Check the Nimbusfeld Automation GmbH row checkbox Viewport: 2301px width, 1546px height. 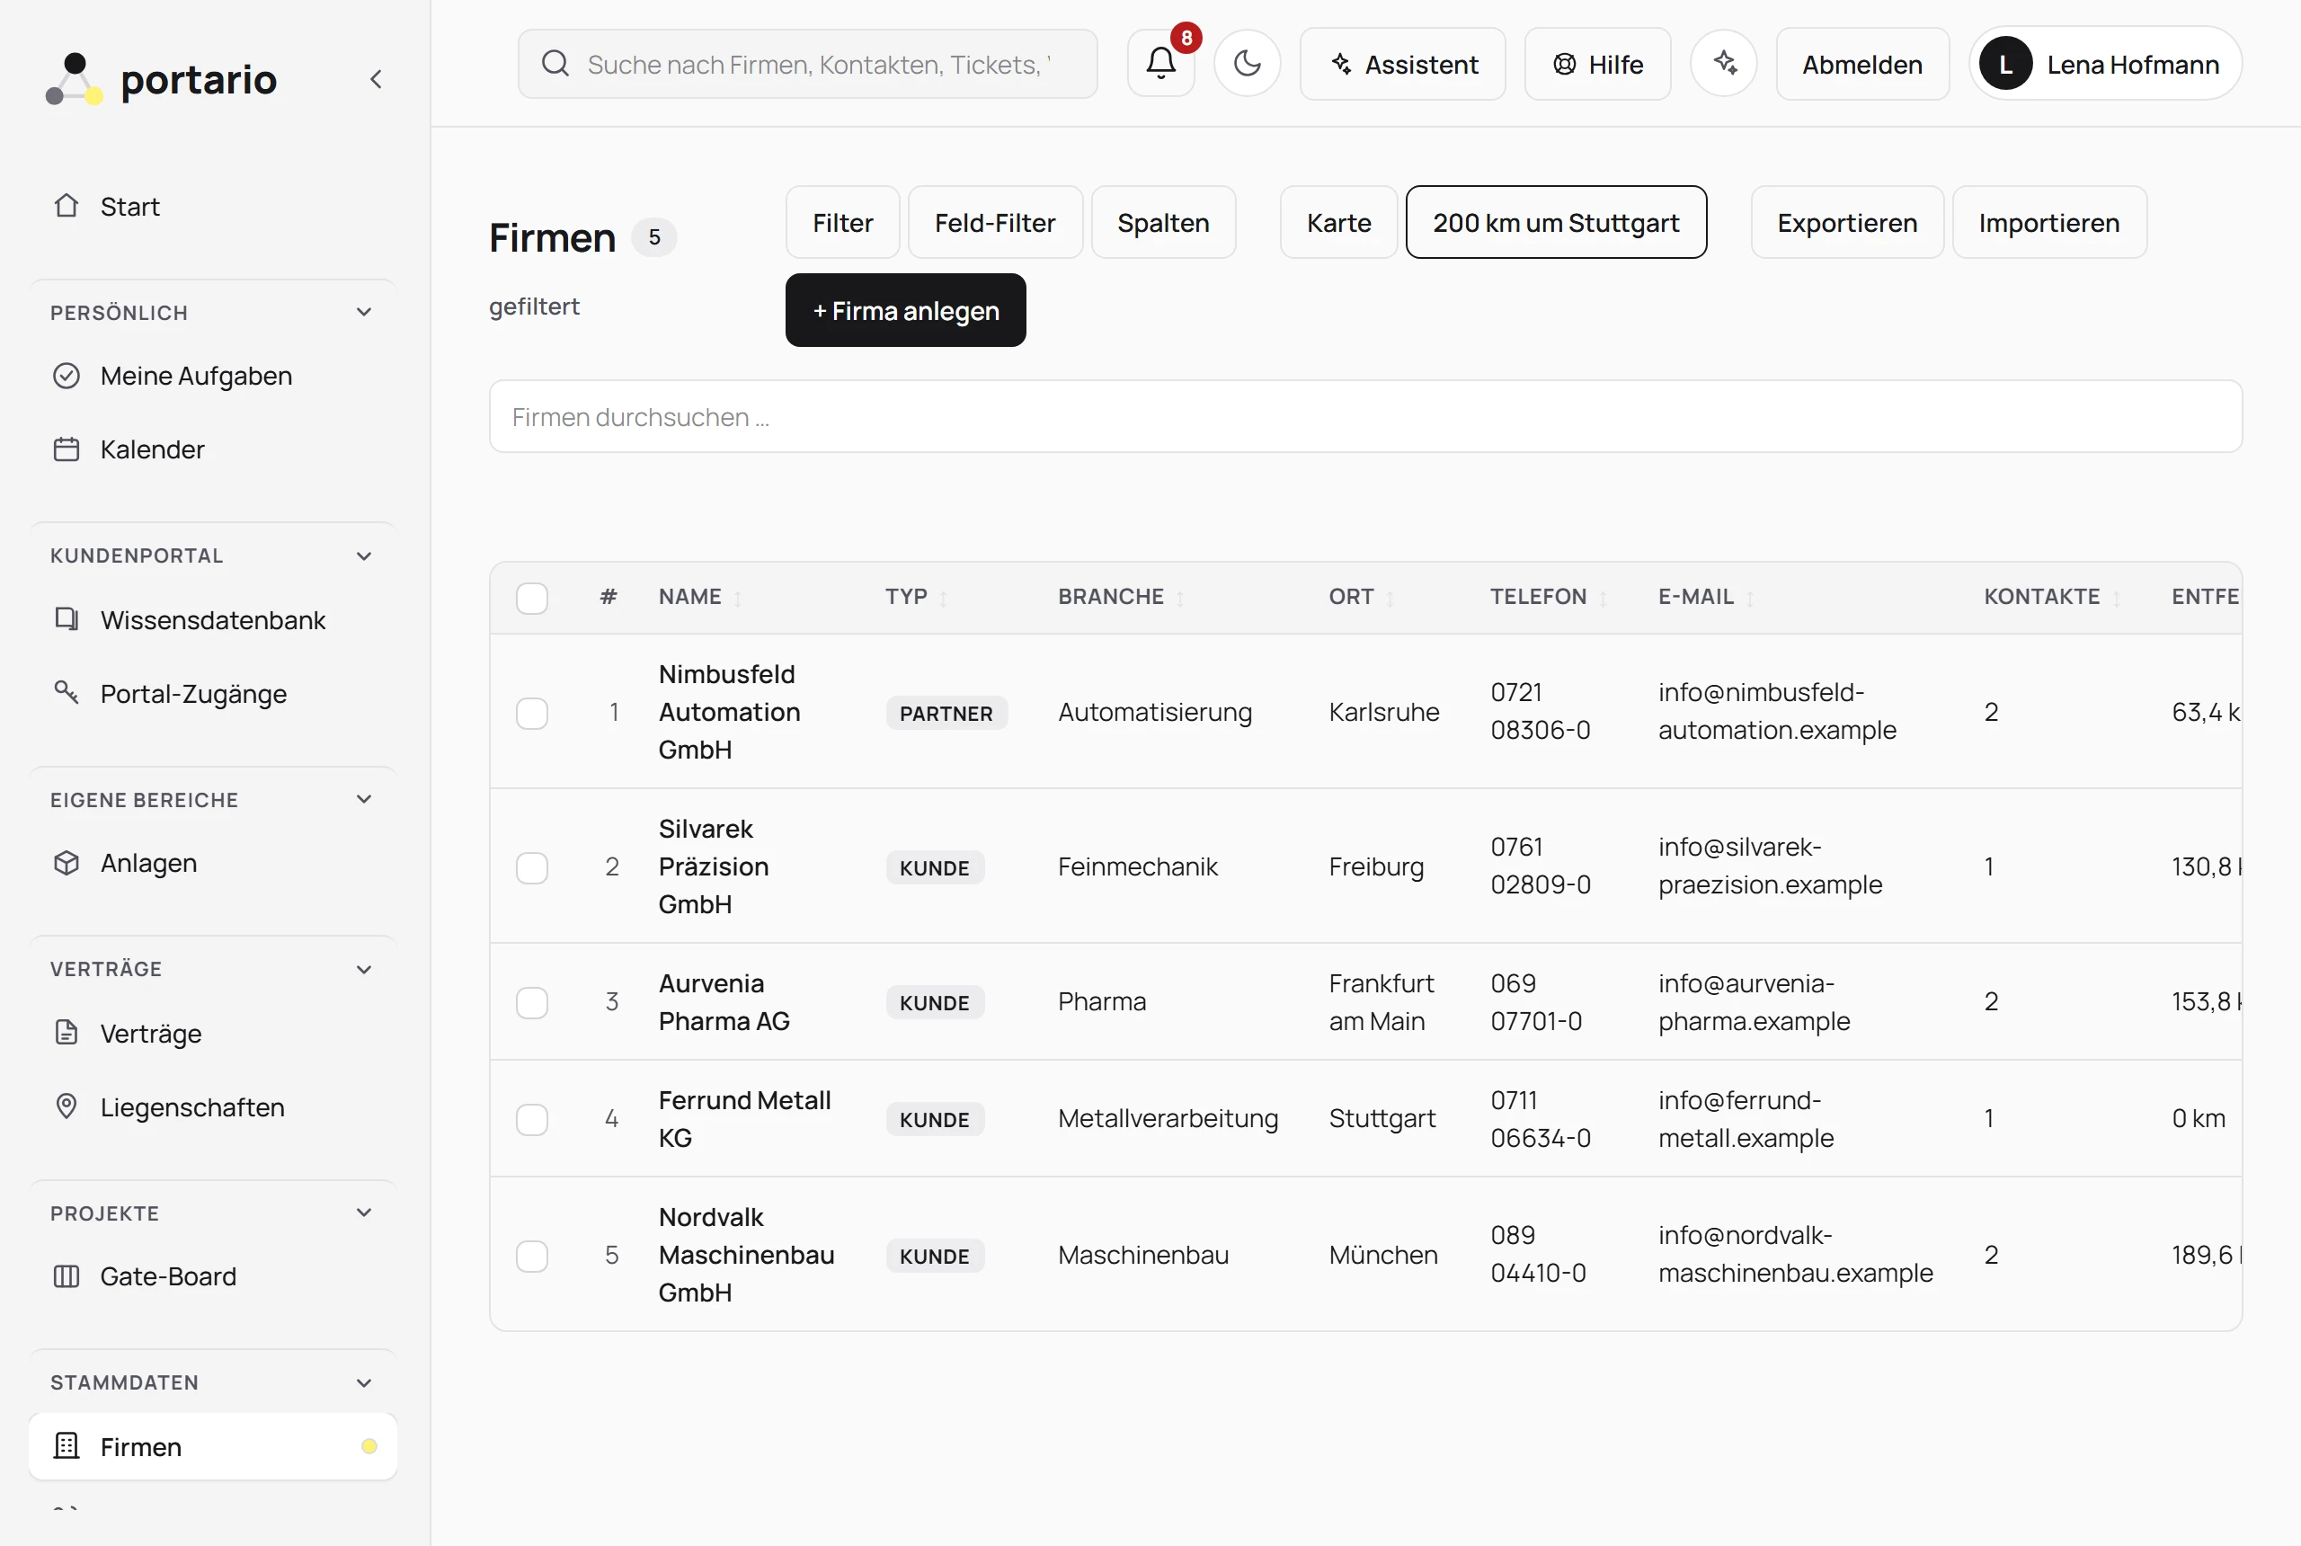532,713
